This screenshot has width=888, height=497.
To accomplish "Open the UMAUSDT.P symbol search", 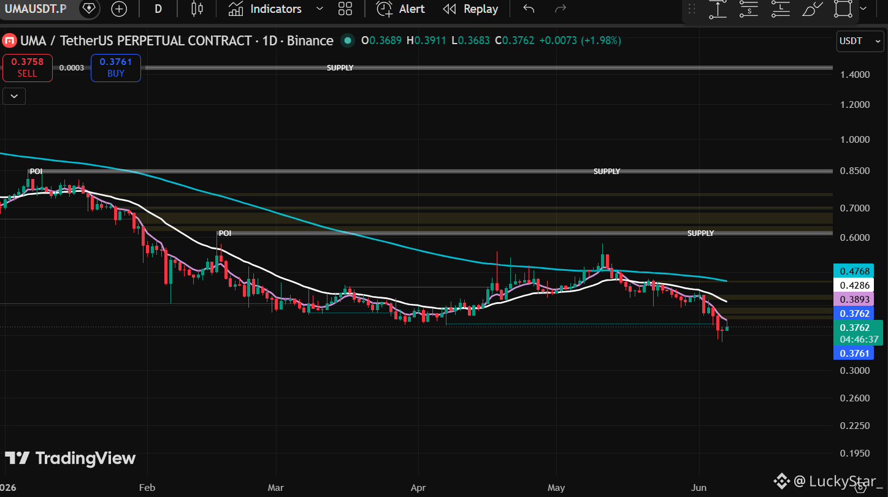I will tap(34, 9).
